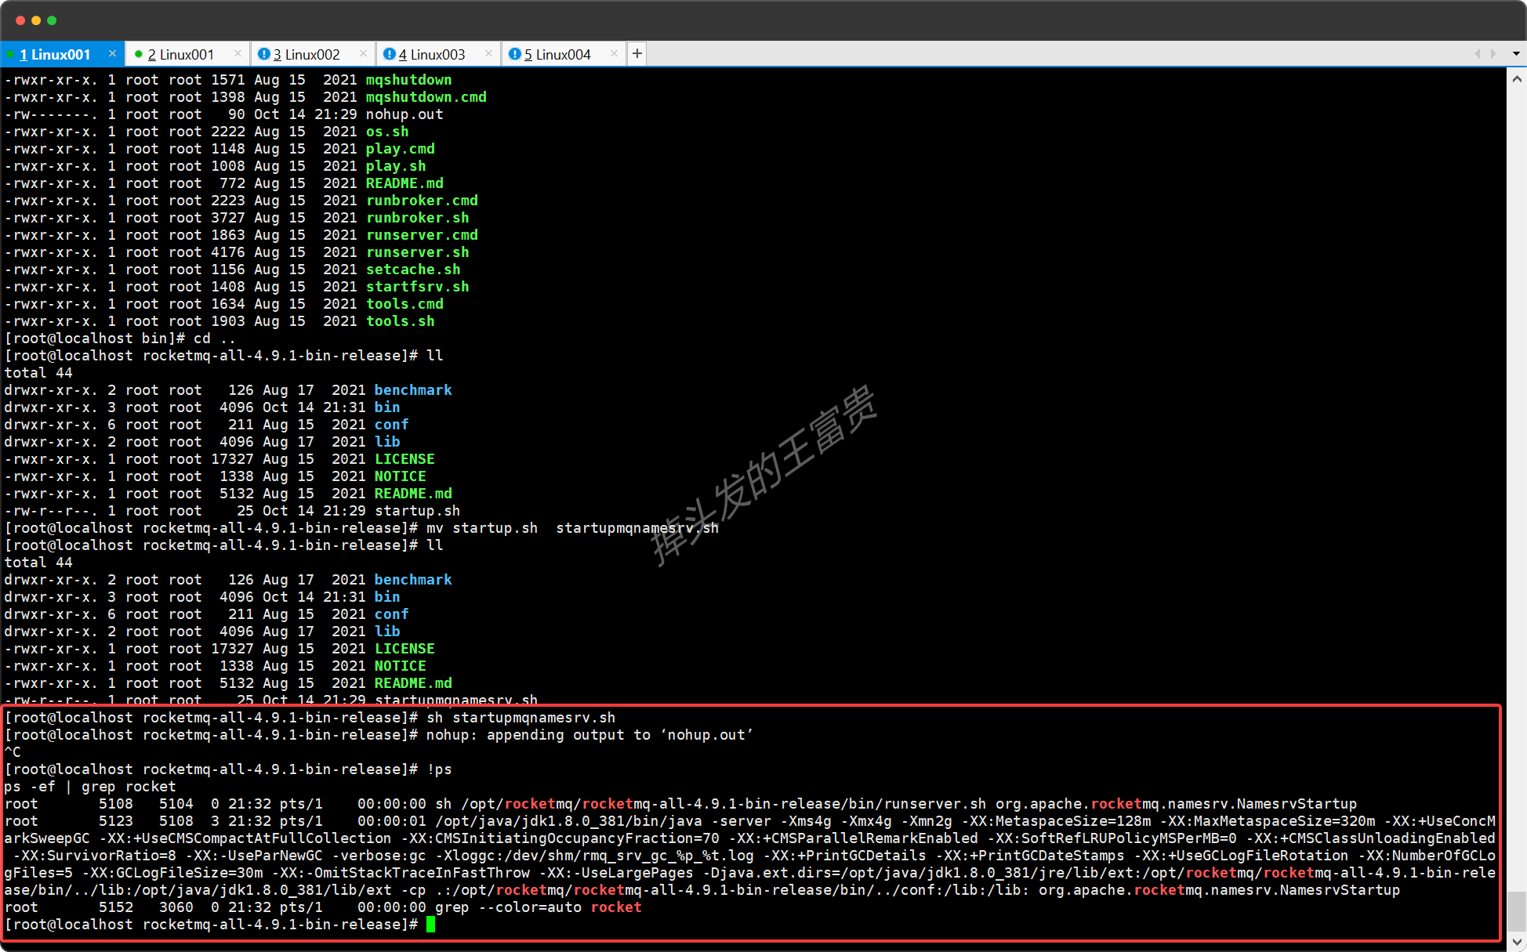
Task: Click the 'sh startupmqnamesrv.sh' command
Action: click(521, 718)
